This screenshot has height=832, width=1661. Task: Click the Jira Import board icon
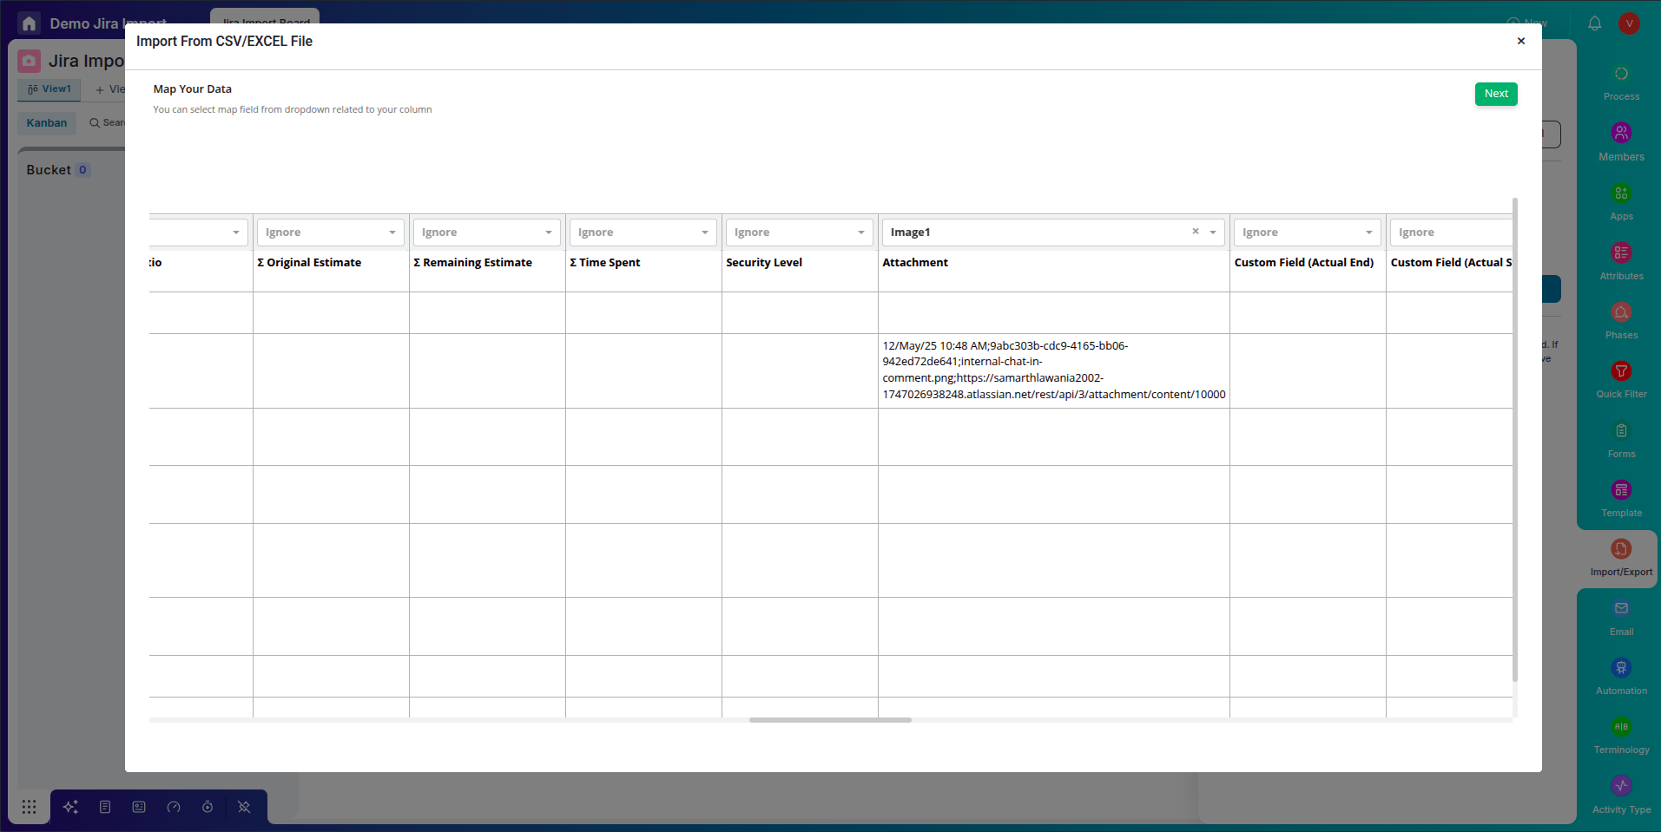(x=30, y=61)
